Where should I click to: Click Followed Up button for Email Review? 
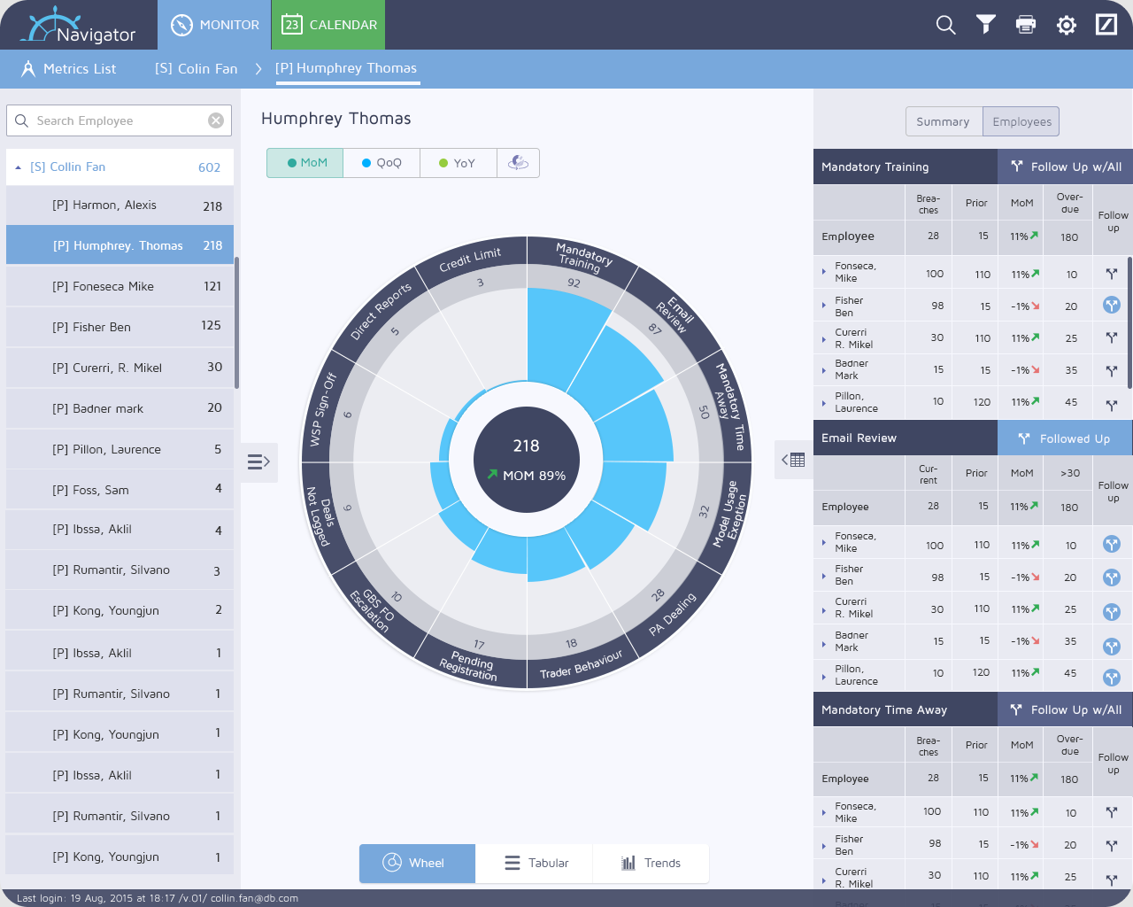click(1066, 438)
